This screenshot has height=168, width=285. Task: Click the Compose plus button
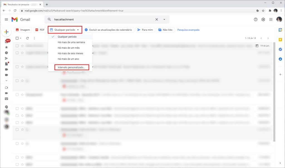[x=6, y=32]
